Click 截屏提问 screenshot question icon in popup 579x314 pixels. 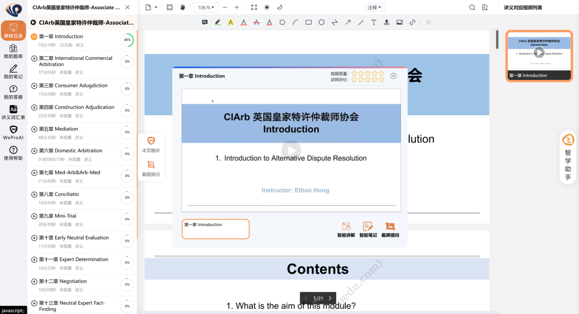pyautogui.click(x=390, y=229)
